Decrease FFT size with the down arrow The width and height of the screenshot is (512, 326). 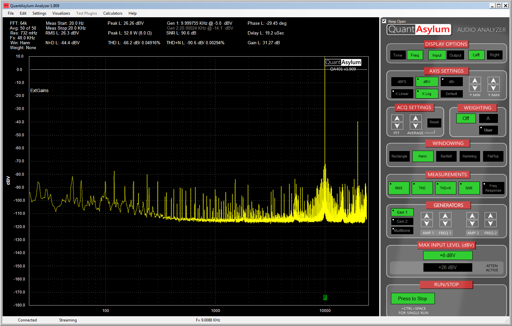tap(397, 126)
